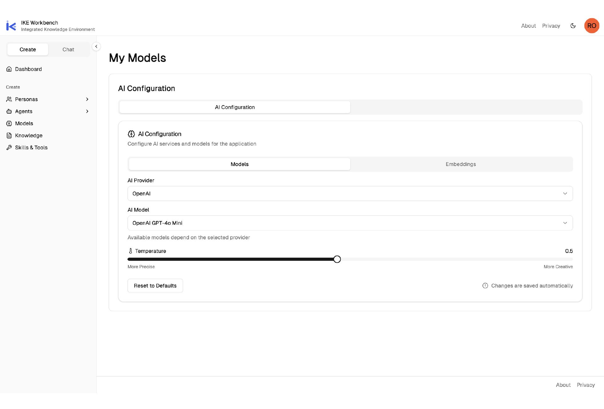
Task: Click the My Models page title
Action: coord(137,58)
